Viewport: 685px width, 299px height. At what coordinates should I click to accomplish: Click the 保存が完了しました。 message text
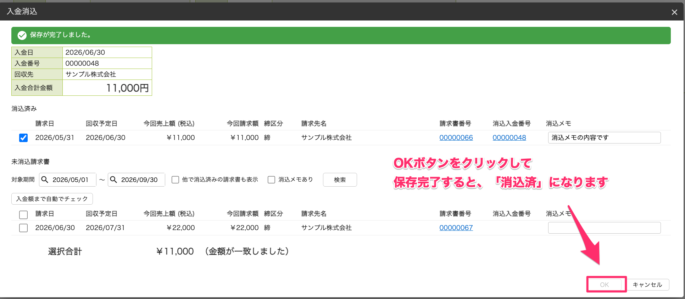[x=61, y=35]
